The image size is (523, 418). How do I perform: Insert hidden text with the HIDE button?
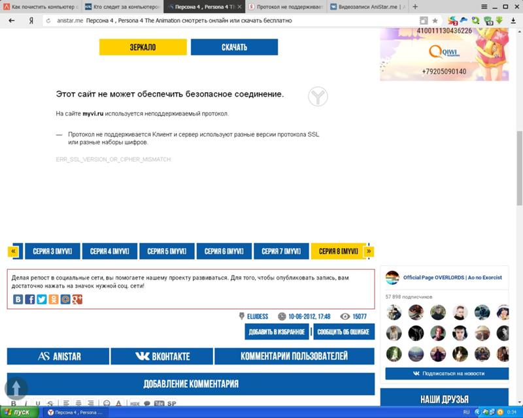135,404
